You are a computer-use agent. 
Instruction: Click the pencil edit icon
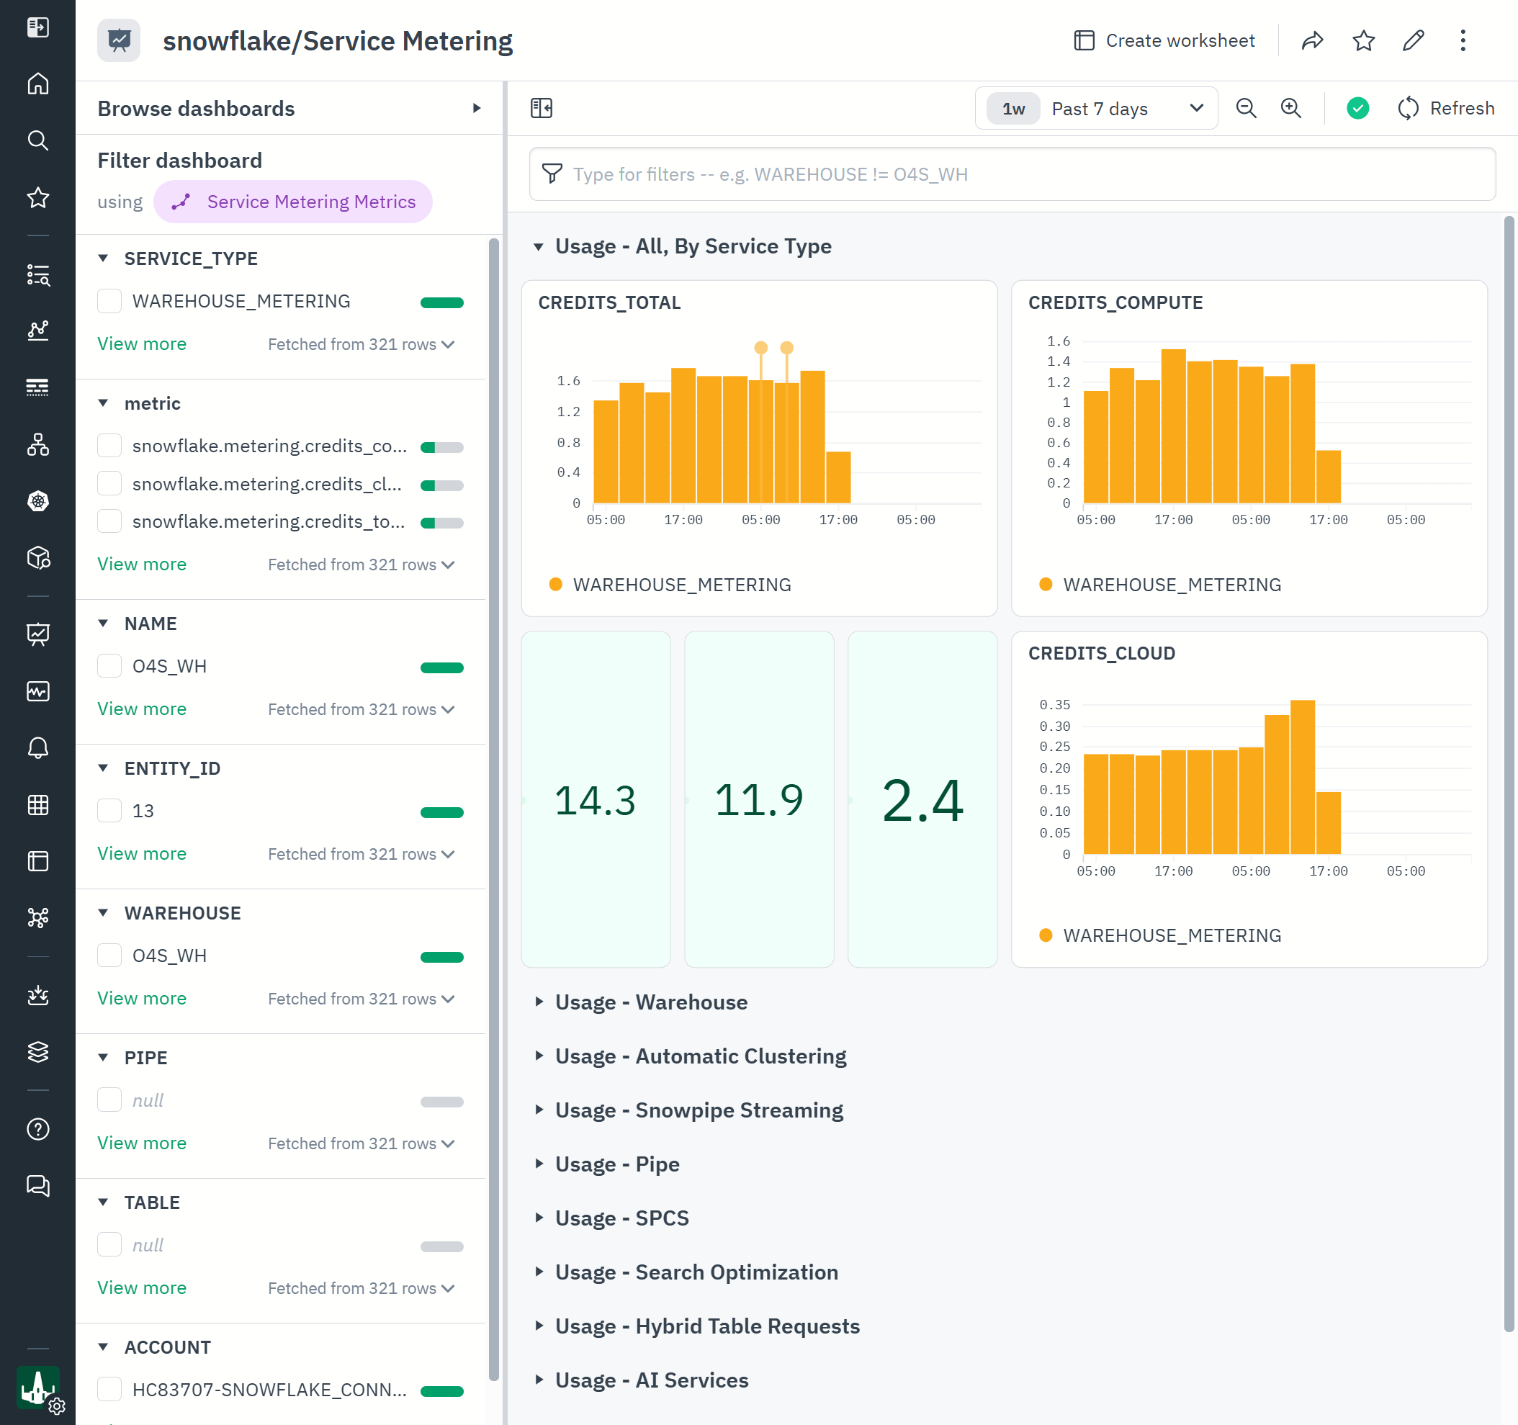coord(1414,40)
